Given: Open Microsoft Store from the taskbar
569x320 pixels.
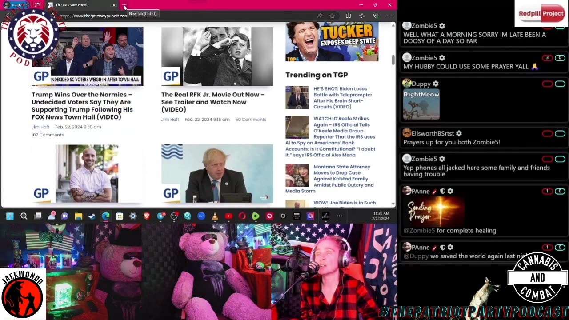Looking at the screenshot, I should pyautogui.click(x=119, y=216).
